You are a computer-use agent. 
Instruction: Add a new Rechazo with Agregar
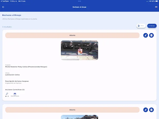(152, 26)
